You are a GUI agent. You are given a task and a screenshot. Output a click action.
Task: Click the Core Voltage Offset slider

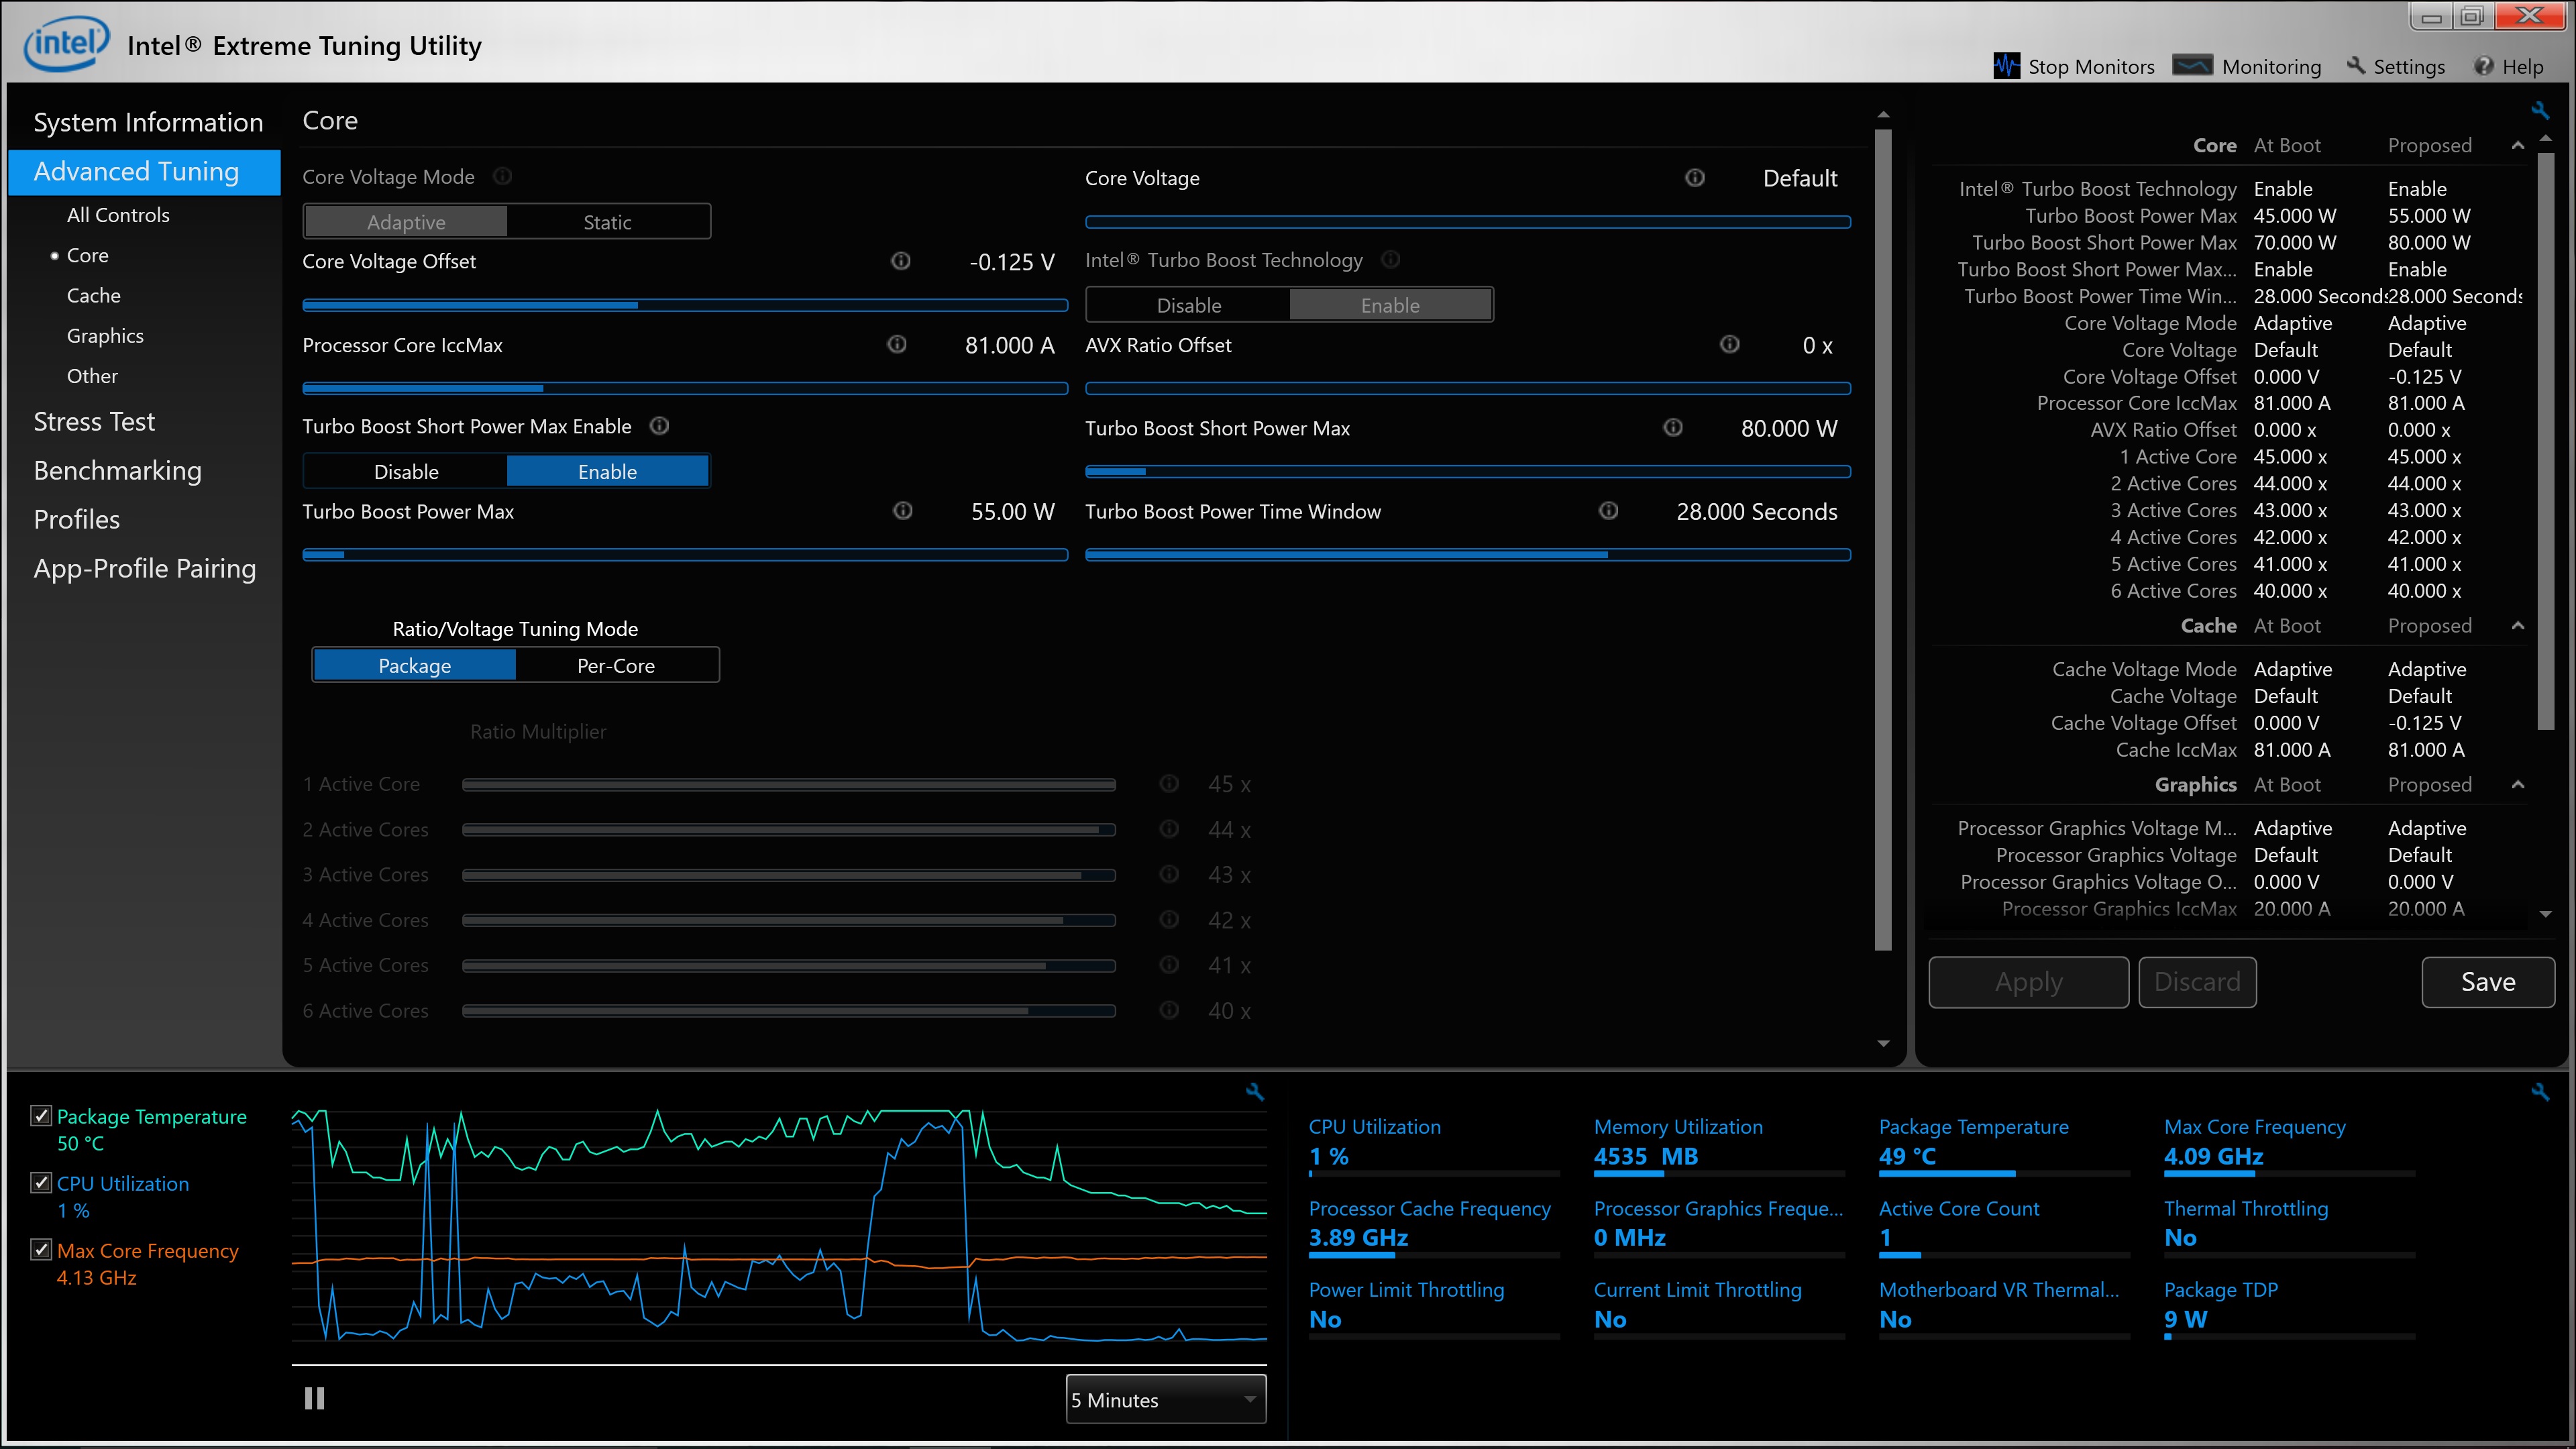pyautogui.click(x=685, y=305)
